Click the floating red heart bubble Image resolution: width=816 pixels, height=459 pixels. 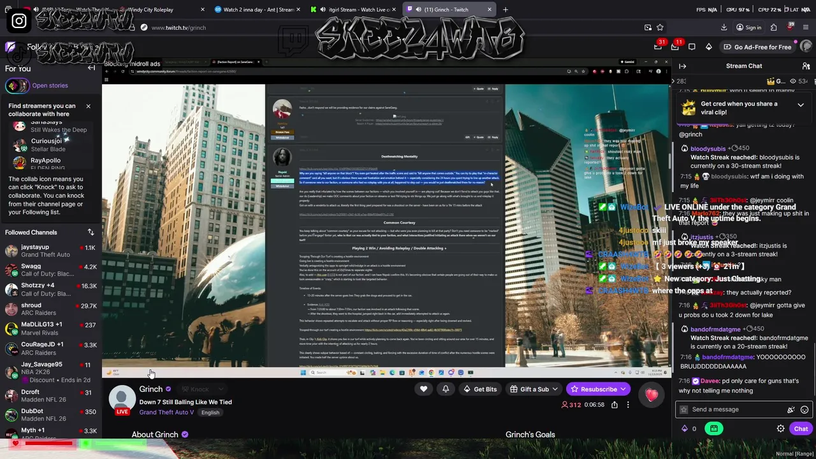coord(652,395)
